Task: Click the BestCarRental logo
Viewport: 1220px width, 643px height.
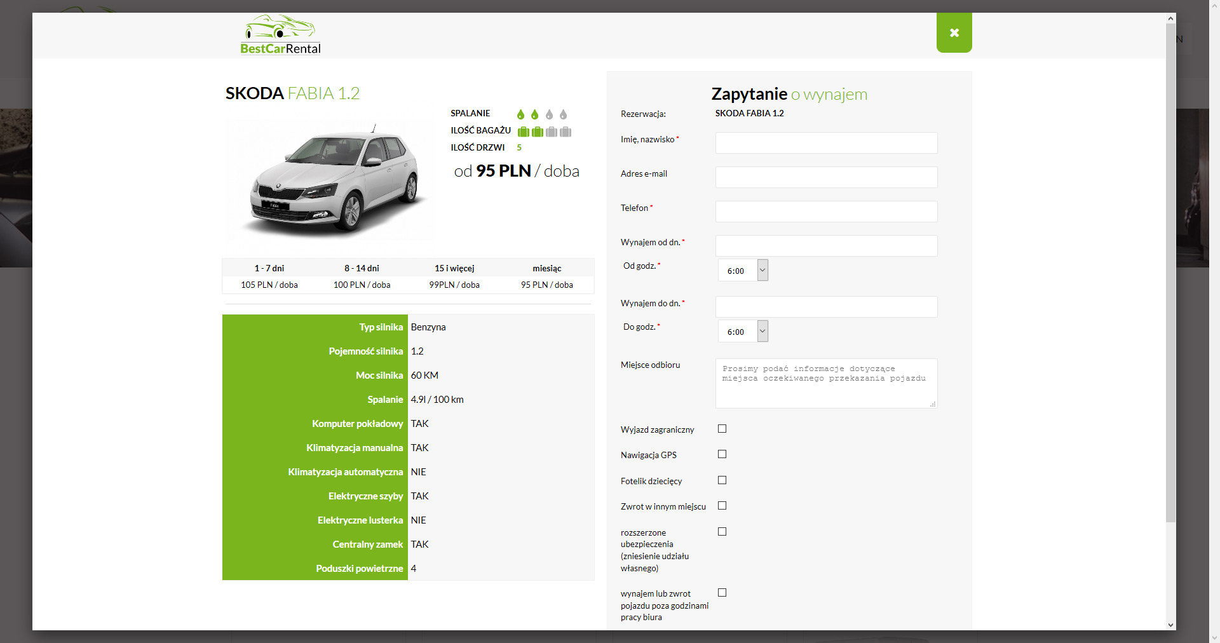Action: pos(280,35)
